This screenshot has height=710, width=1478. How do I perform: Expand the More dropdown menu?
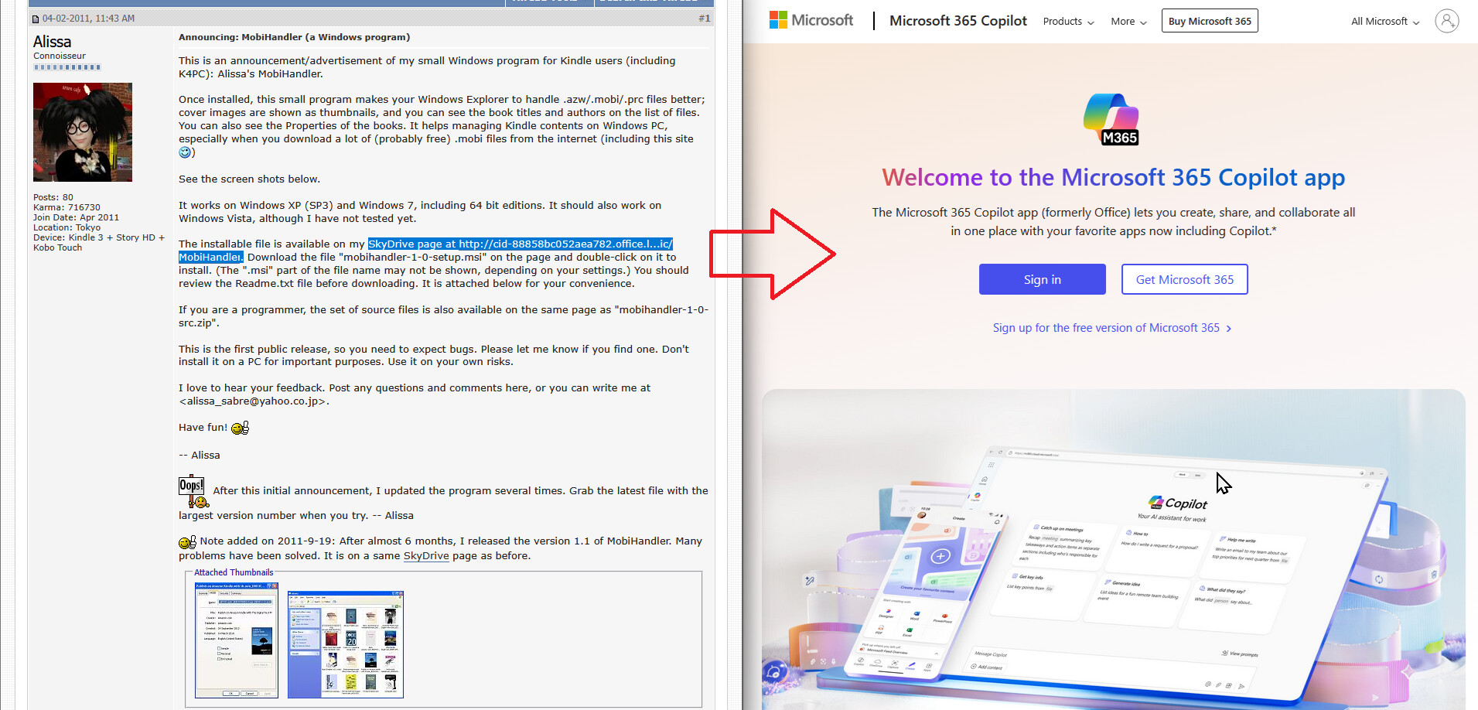[x=1128, y=22]
